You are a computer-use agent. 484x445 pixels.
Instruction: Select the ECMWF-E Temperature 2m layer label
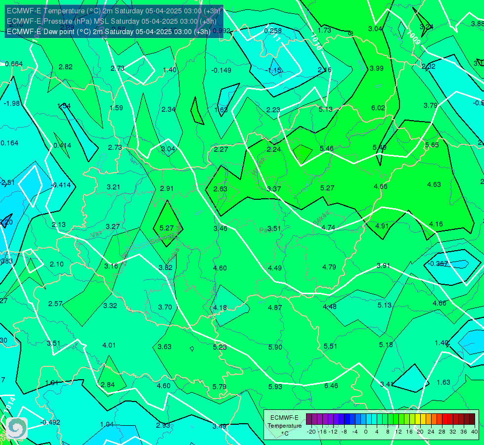(x=114, y=11)
